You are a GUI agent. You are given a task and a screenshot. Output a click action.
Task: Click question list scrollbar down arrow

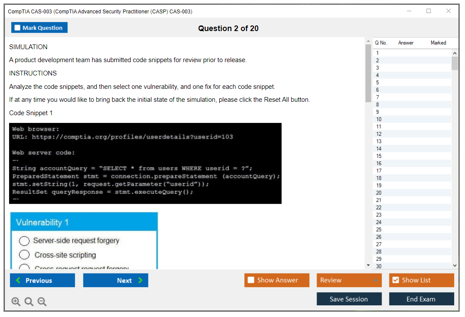pos(455,266)
